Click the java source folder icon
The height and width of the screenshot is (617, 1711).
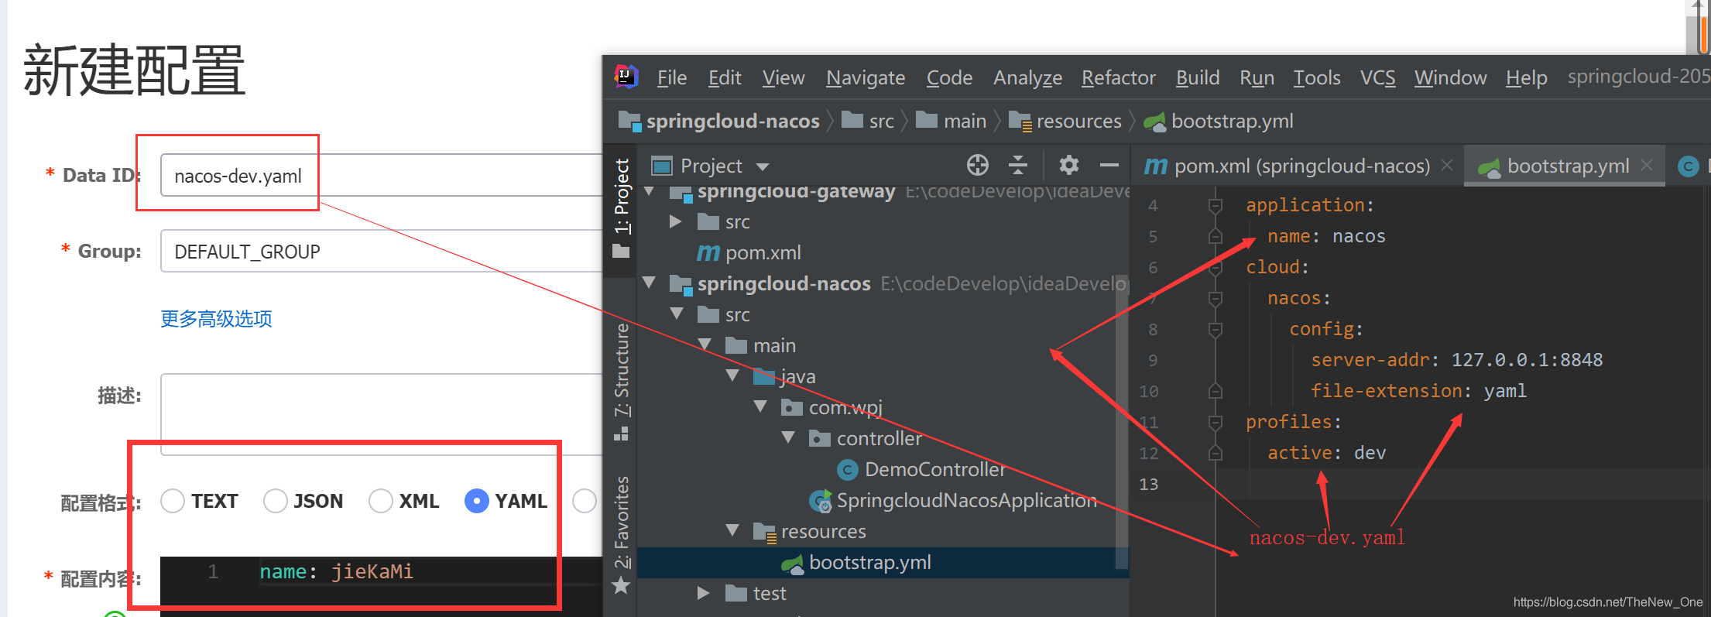pyautogui.click(x=764, y=377)
